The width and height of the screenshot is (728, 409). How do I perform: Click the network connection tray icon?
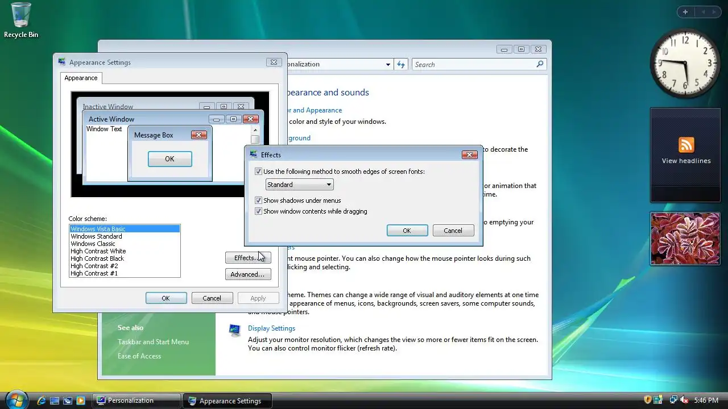(x=673, y=400)
